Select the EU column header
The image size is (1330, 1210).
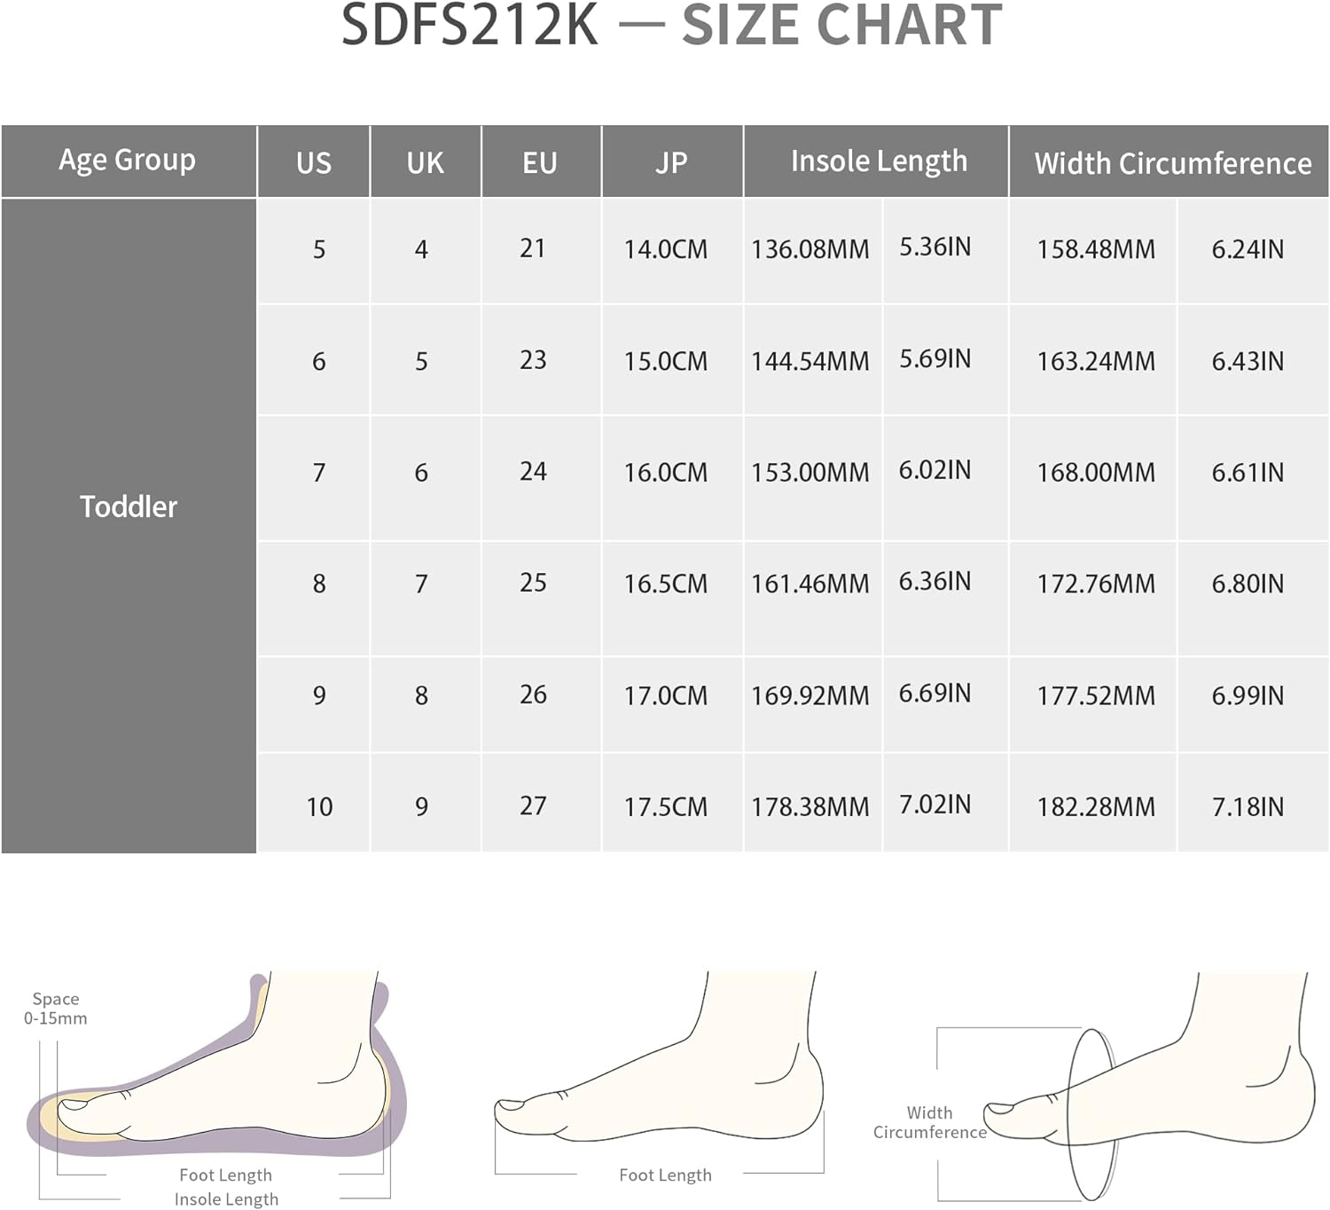(x=541, y=161)
